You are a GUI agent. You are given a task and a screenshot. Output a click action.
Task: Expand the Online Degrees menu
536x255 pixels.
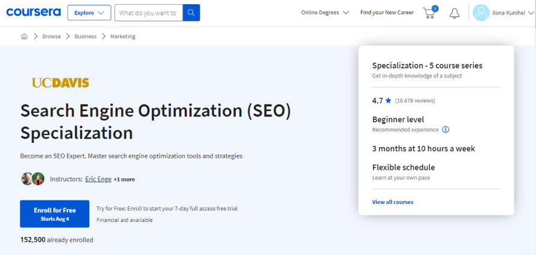coord(324,13)
